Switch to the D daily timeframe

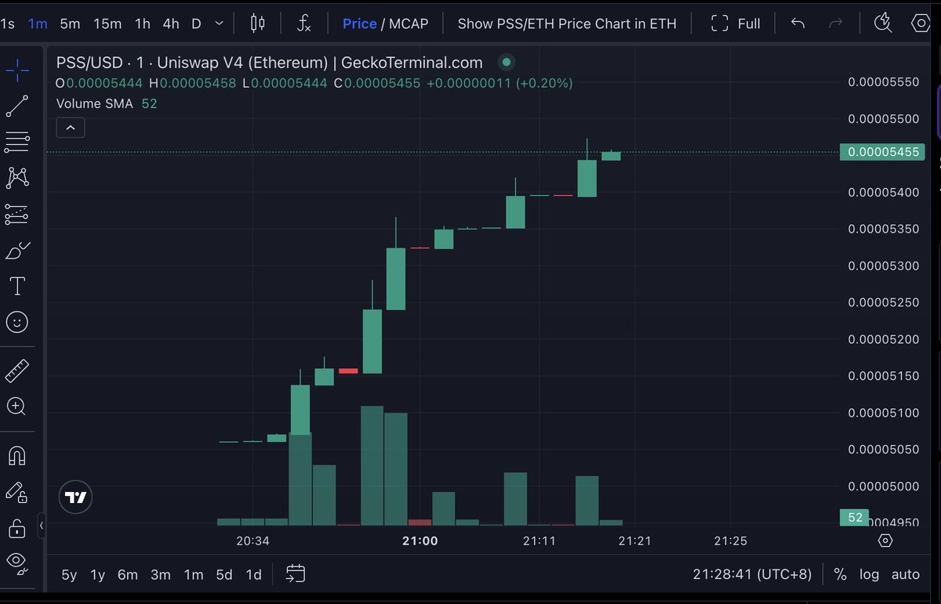click(x=196, y=24)
